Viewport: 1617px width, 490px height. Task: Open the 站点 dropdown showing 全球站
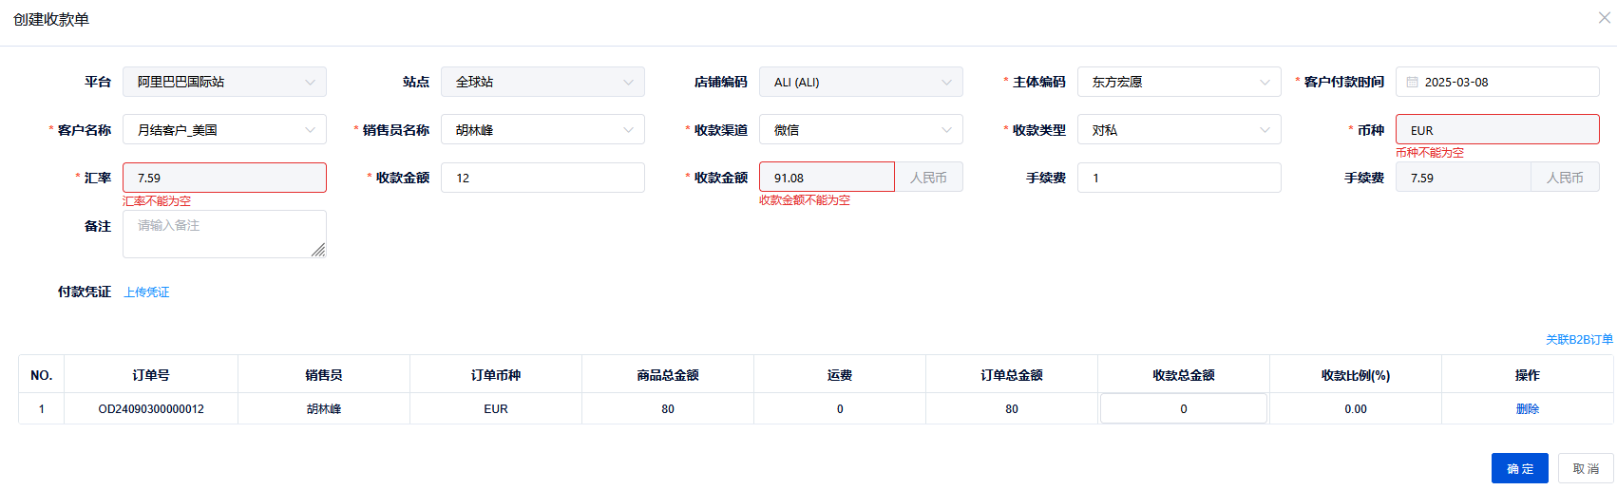pos(542,83)
